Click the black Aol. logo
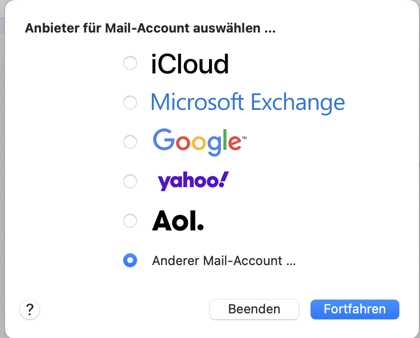 (177, 221)
